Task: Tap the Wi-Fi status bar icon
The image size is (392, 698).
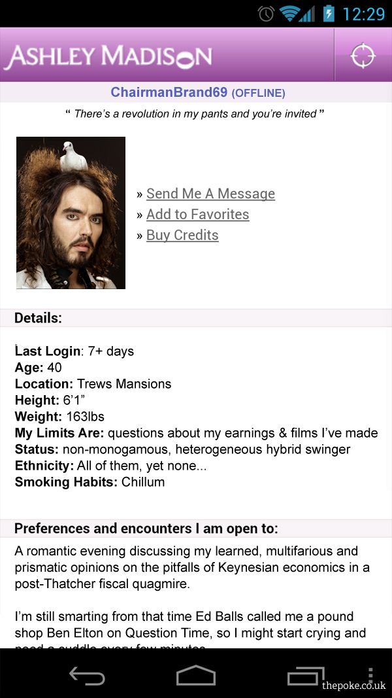Action: pyautogui.click(x=287, y=13)
